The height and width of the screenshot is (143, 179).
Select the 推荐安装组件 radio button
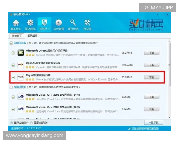12,123
